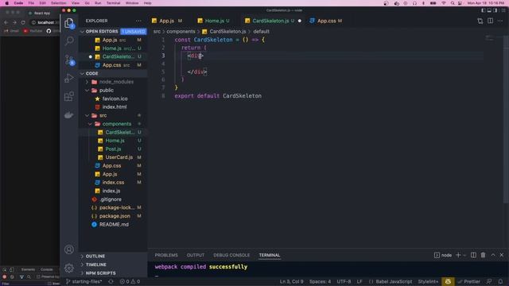The image size is (509, 286).
Task: Click the starting-files branch indicator
Action: pos(84,281)
